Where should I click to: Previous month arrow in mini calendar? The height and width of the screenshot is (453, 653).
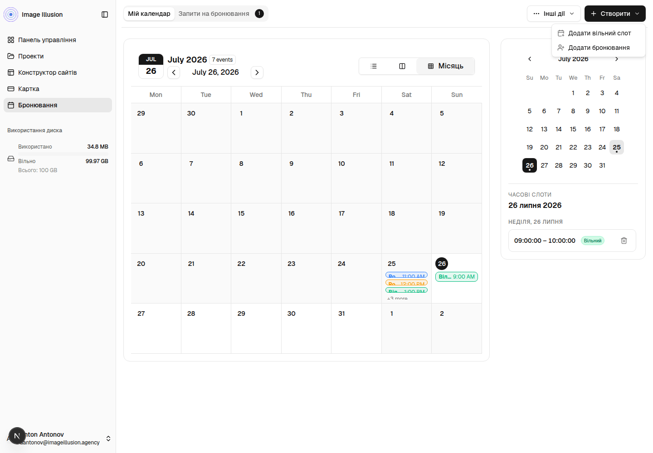coord(530,59)
